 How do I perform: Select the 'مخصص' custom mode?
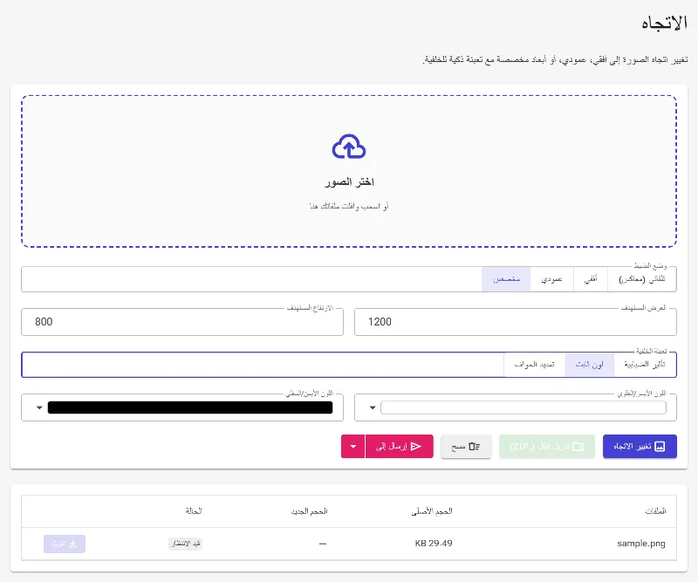506,279
